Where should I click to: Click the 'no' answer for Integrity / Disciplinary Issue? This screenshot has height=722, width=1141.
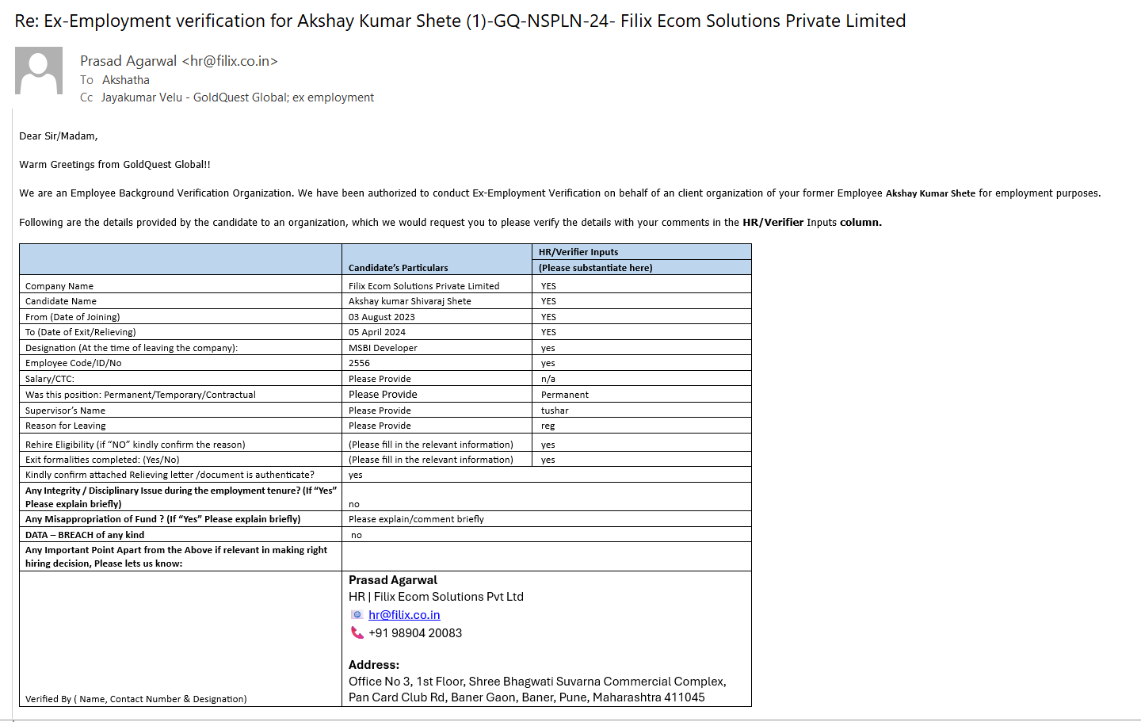click(x=354, y=504)
